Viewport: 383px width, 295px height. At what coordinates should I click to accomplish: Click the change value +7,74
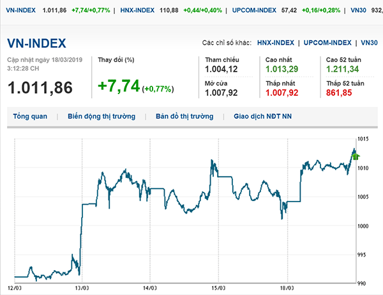point(119,86)
